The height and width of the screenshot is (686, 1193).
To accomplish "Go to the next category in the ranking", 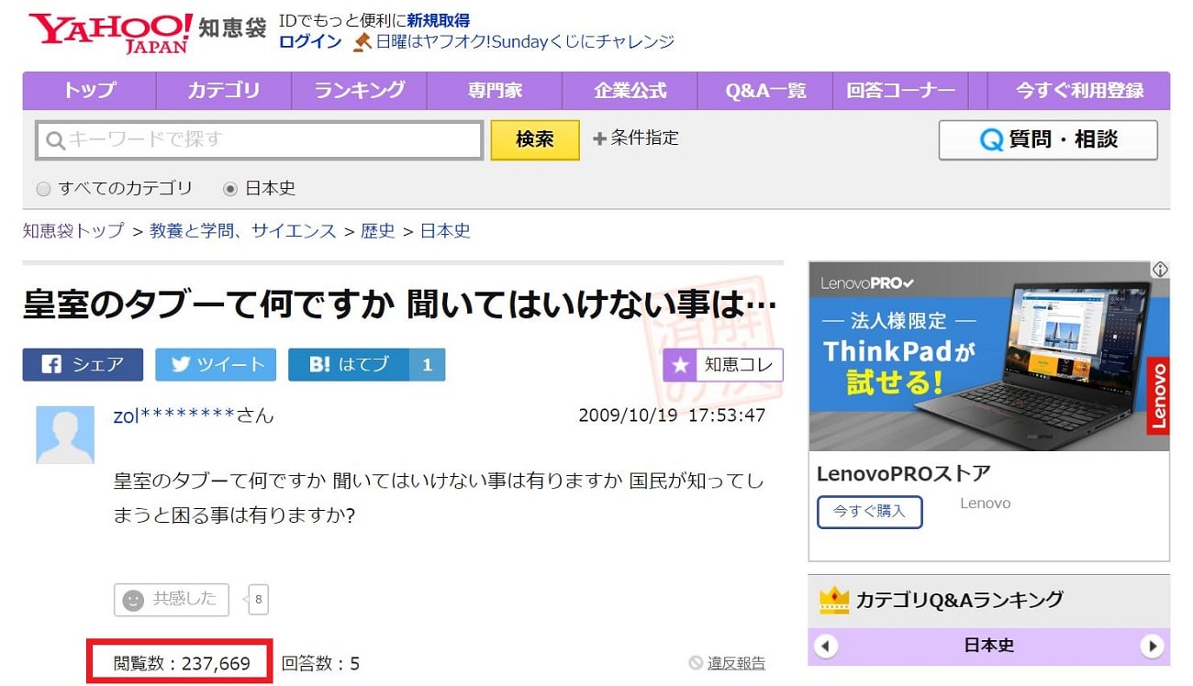I will [x=1152, y=646].
